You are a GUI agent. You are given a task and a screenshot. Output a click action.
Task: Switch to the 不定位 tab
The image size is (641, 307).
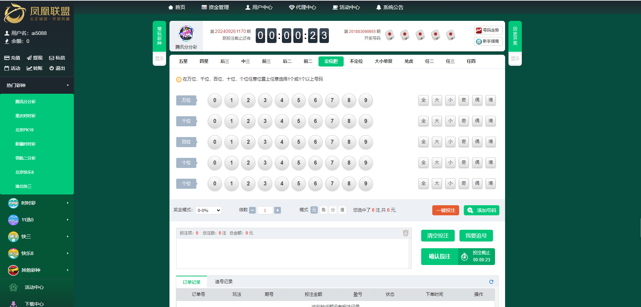click(x=356, y=61)
